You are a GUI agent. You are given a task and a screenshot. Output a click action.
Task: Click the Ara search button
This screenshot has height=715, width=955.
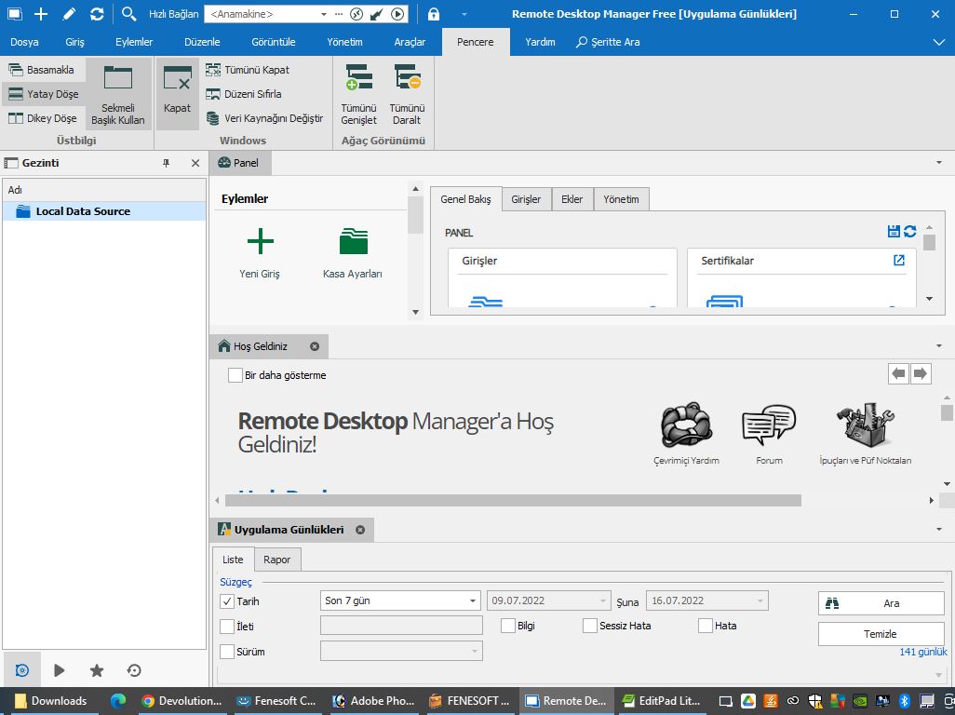tap(881, 603)
